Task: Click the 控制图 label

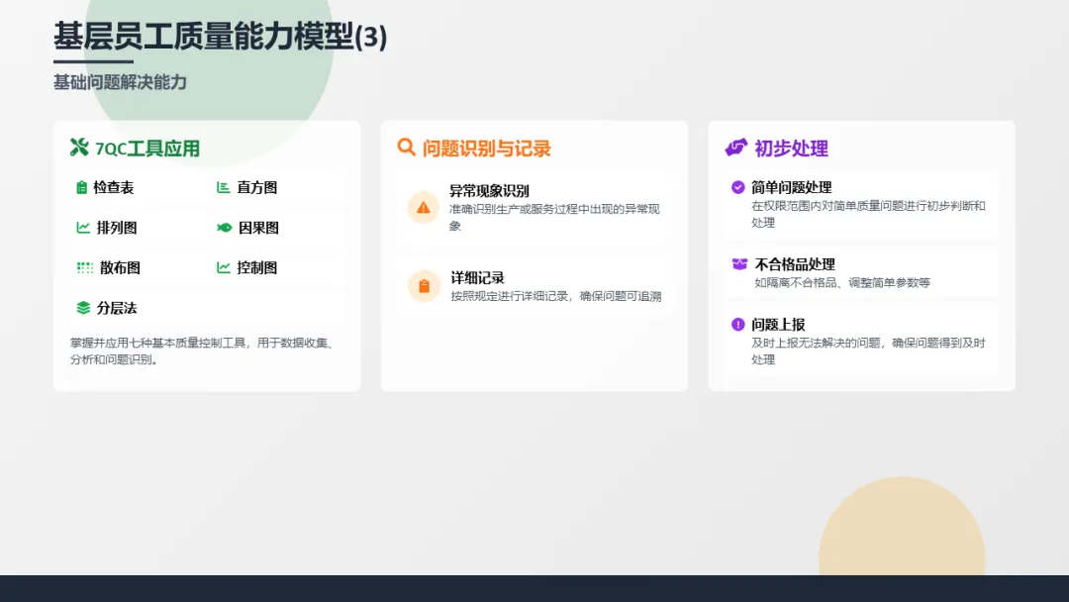Action: 257,268
